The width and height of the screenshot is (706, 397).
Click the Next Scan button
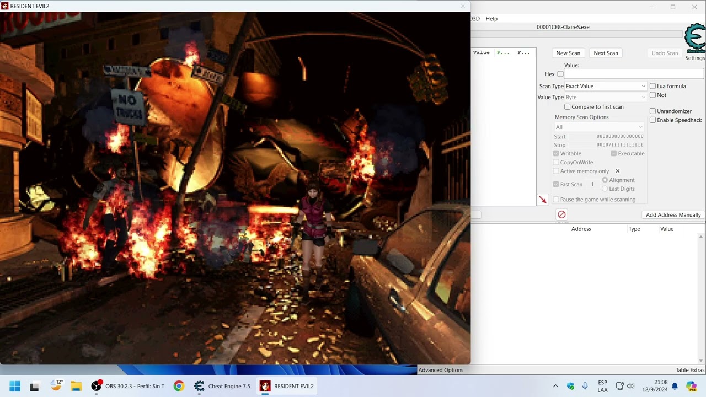point(606,53)
